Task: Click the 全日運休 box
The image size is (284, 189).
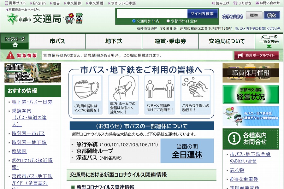Action: click(187, 151)
